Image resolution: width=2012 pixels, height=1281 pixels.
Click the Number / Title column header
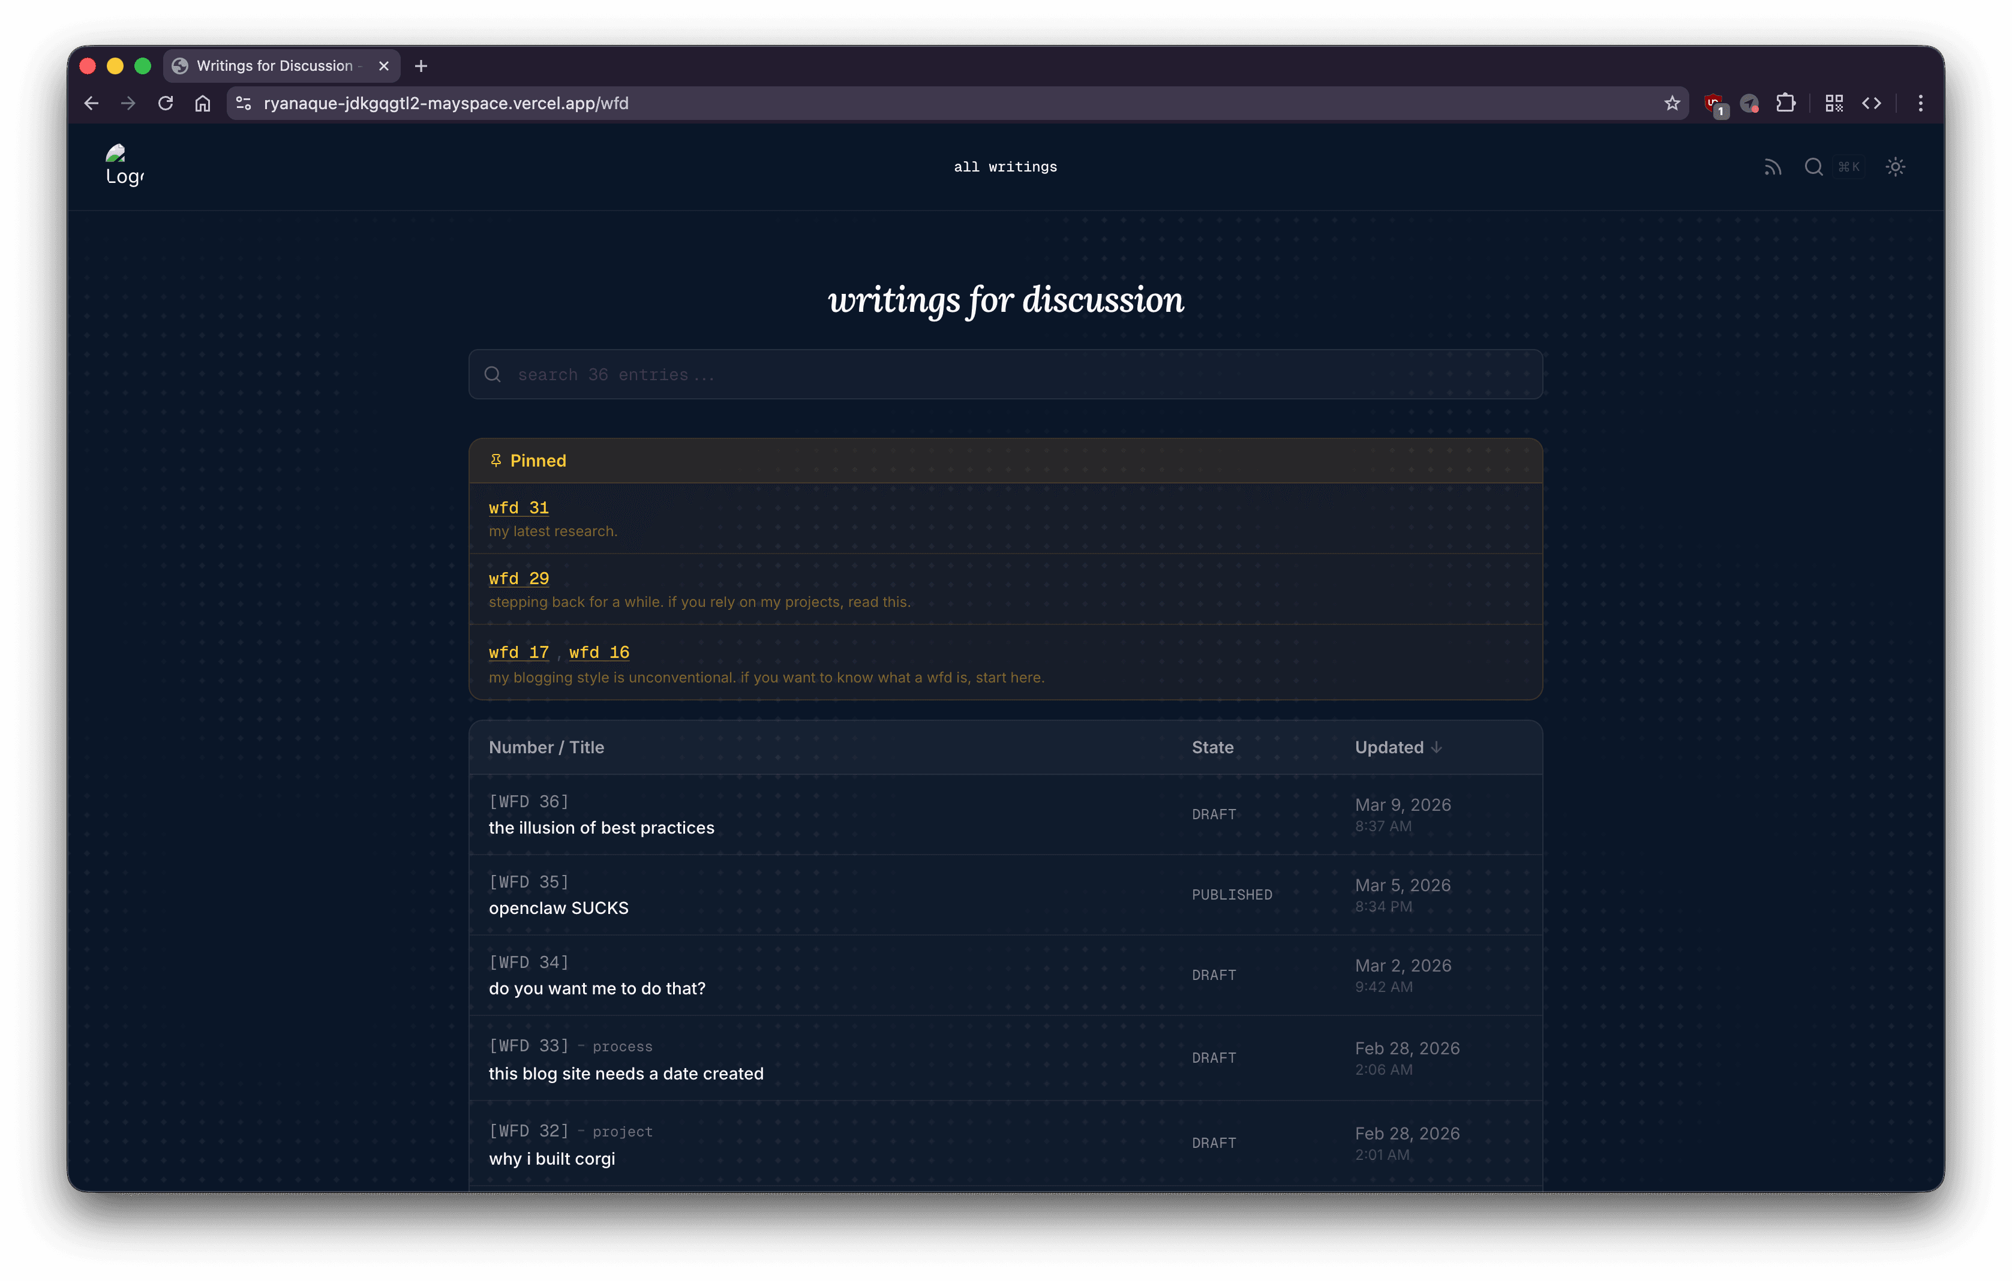[546, 747]
